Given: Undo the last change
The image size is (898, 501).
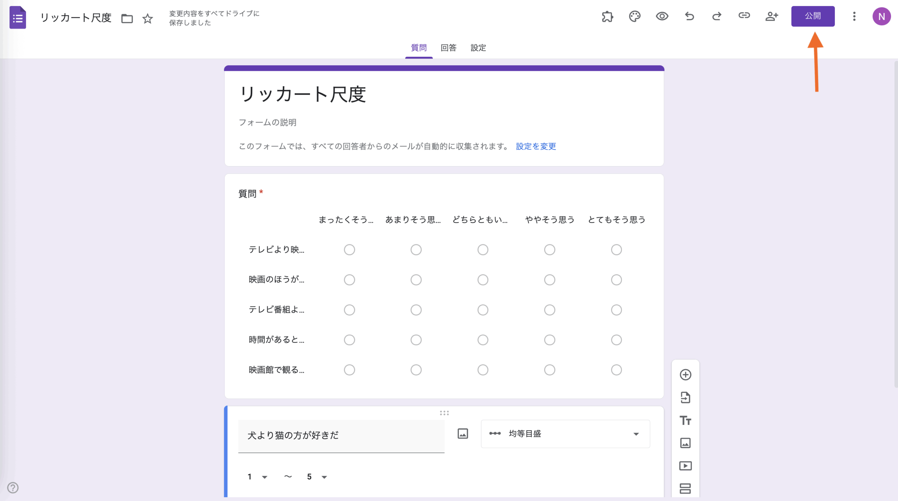Looking at the screenshot, I should [x=689, y=16].
